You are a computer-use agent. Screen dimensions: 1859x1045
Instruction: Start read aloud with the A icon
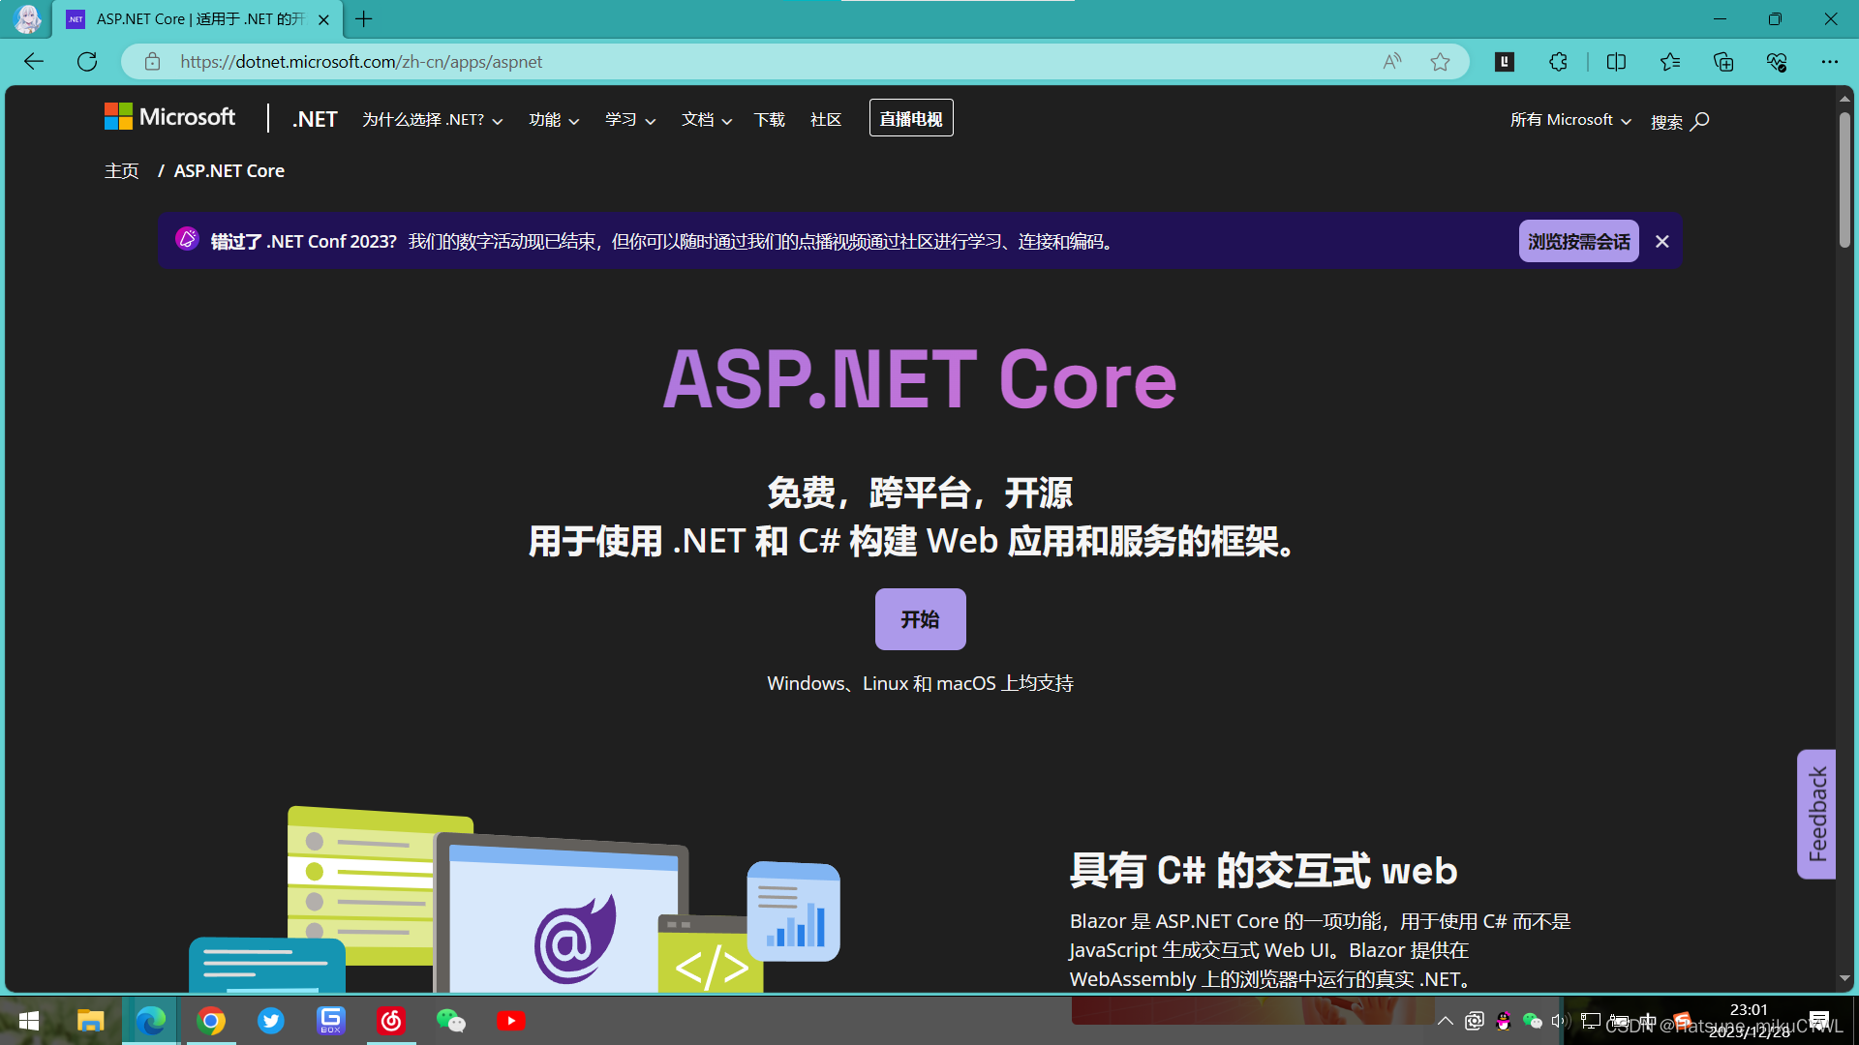(1391, 61)
